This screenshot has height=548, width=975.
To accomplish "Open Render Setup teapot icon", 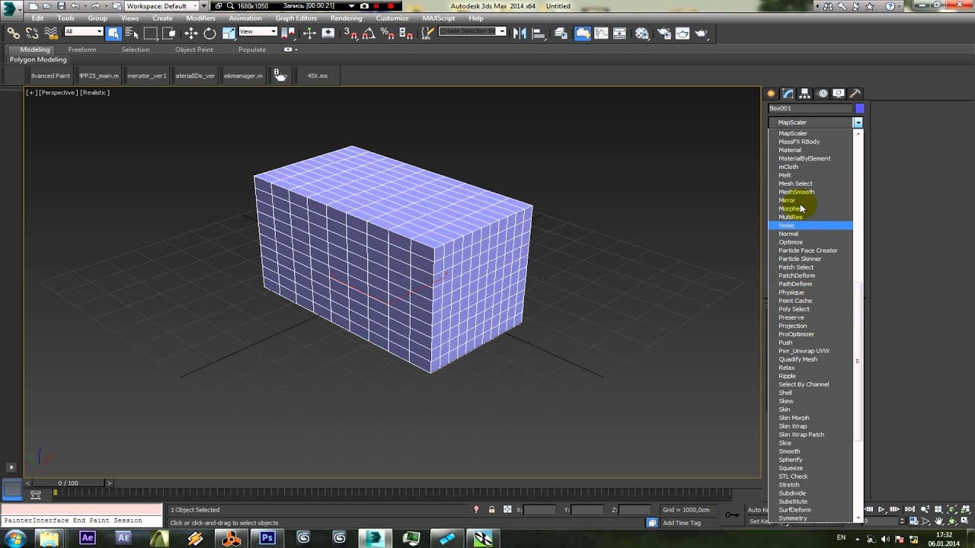I will click(663, 33).
